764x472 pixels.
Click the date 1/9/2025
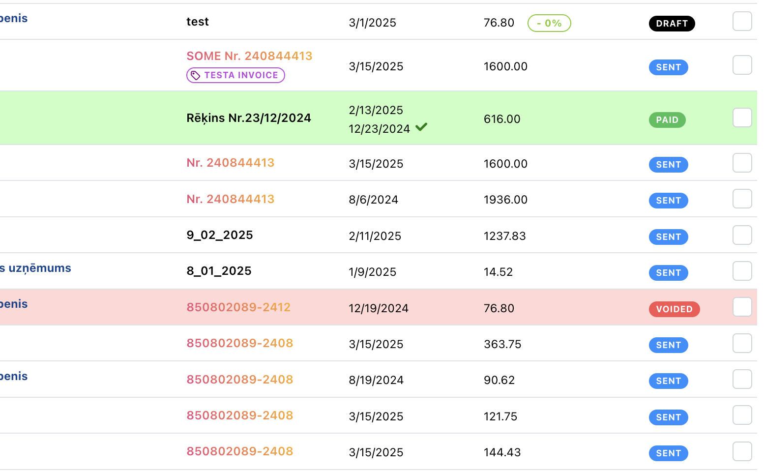pos(373,272)
